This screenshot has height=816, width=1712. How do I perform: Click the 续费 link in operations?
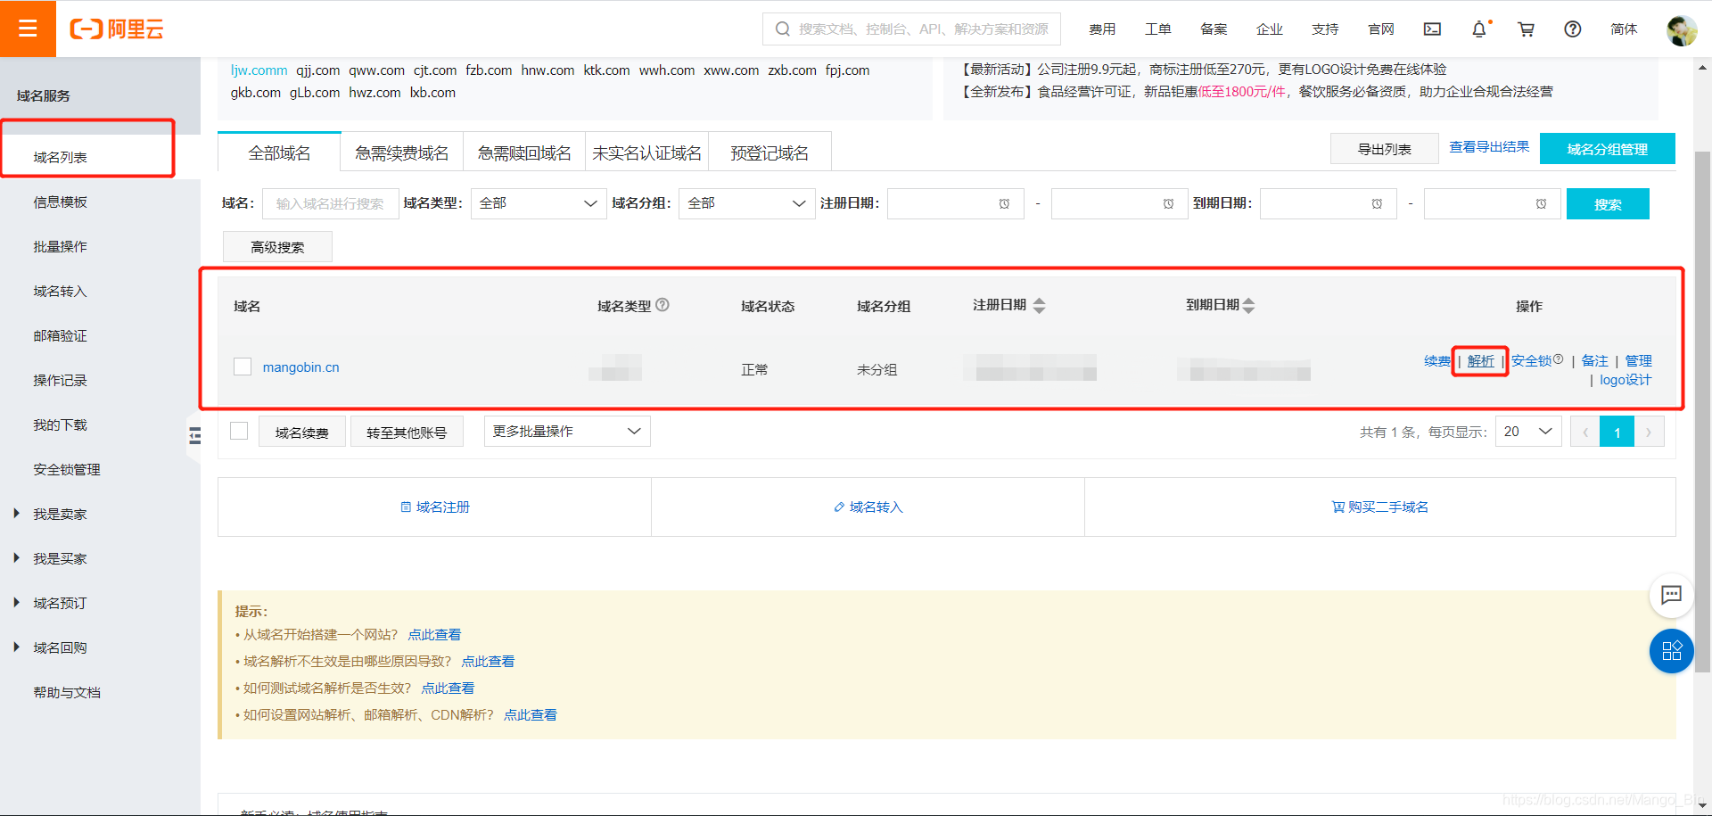pos(1437,360)
